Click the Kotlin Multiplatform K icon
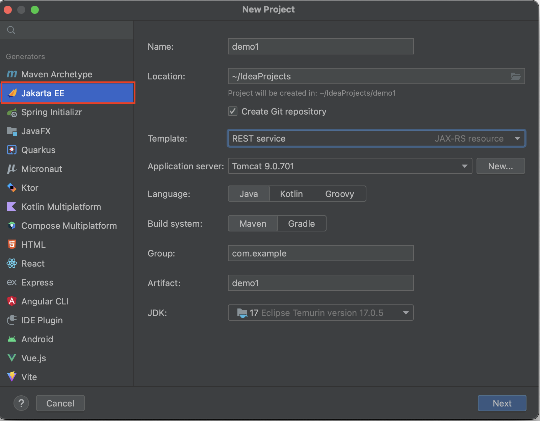Viewport: 540px width, 421px height. click(12, 206)
